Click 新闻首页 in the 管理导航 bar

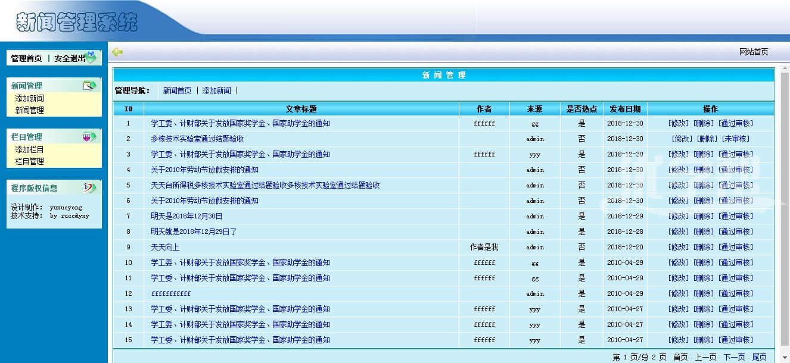(178, 90)
